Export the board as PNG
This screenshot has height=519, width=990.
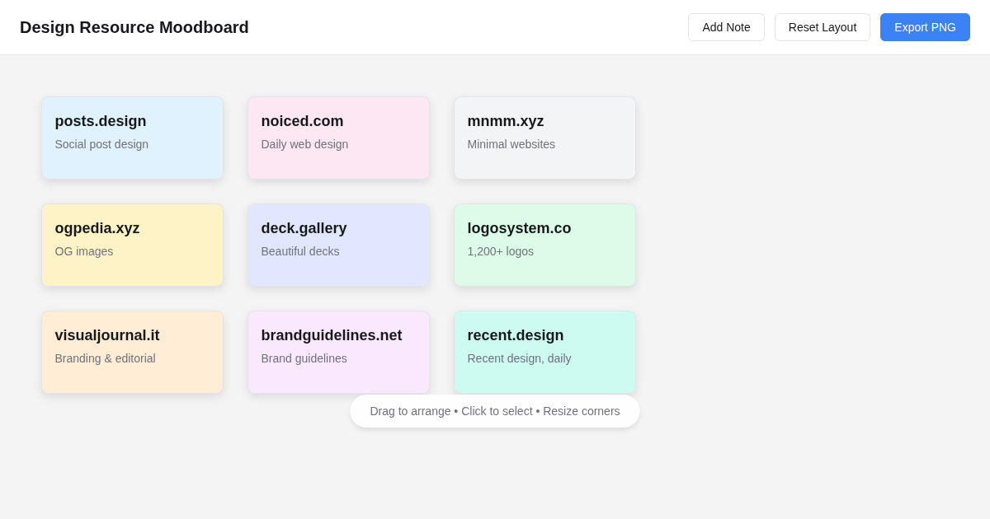pyautogui.click(x=925, y=27)
